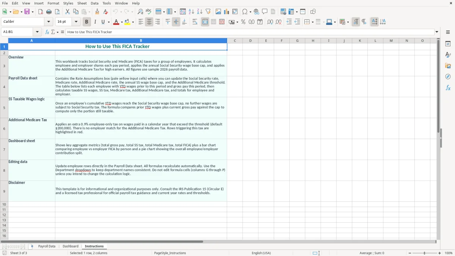The width and height of the screenshot is (455, 256).
Task: Click the Show Draw Functions icon
Action: (313, 12)
